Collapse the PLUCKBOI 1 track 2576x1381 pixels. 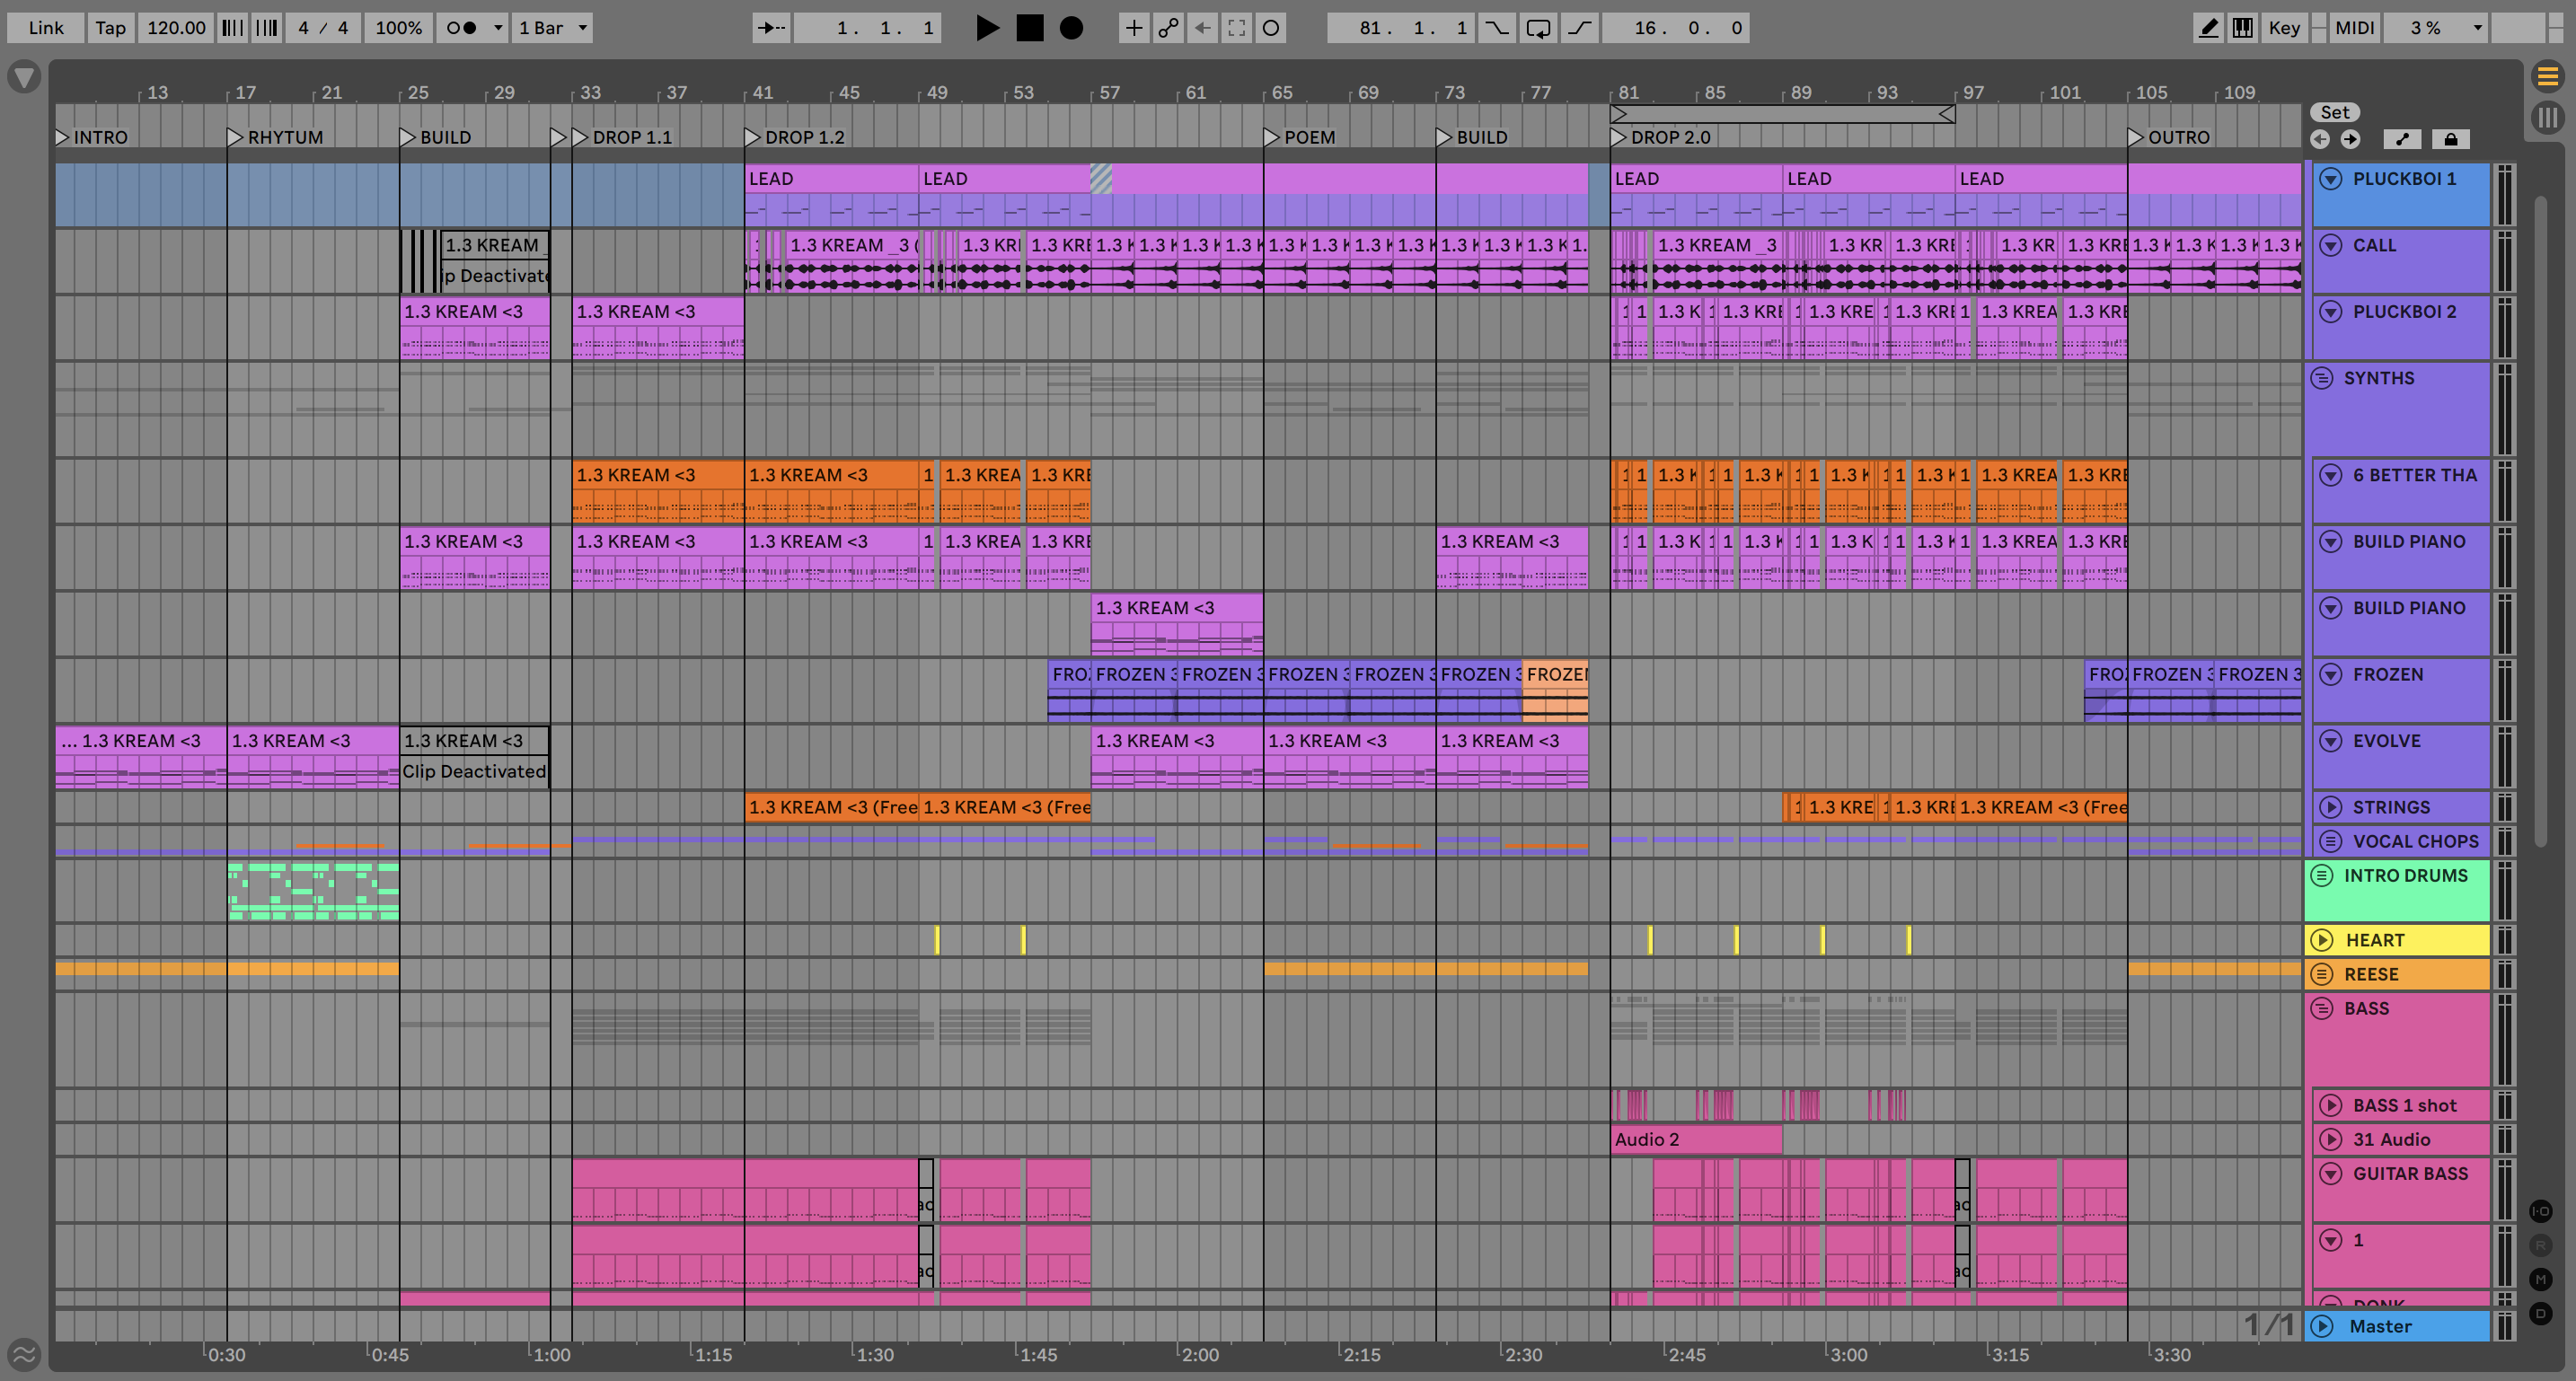click(x=2331, y=179)
